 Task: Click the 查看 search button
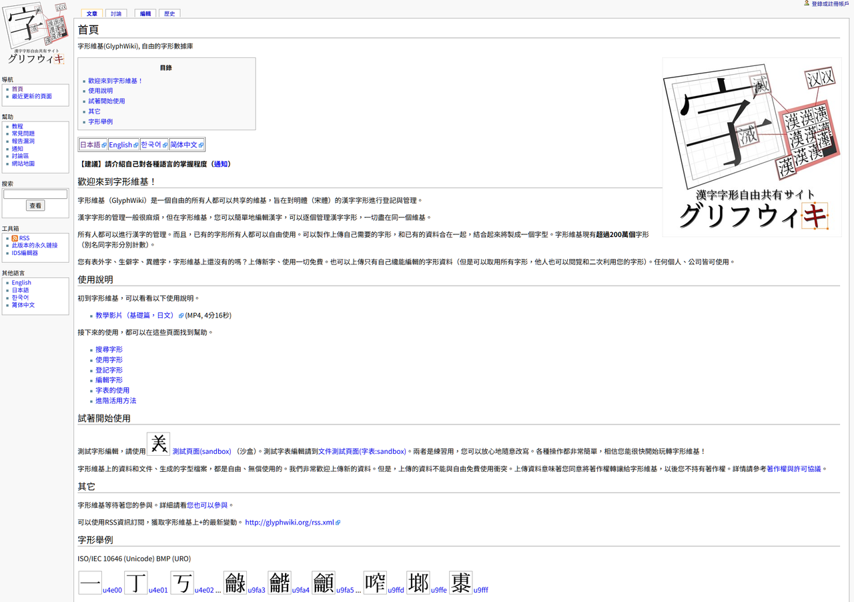(x=35, y=206)
